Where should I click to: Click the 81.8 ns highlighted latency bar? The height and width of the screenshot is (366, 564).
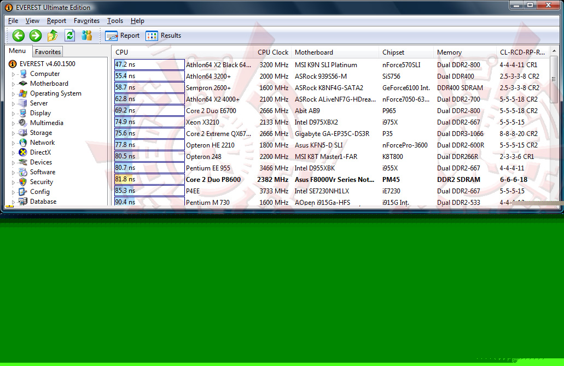click(x=149, y=179)
